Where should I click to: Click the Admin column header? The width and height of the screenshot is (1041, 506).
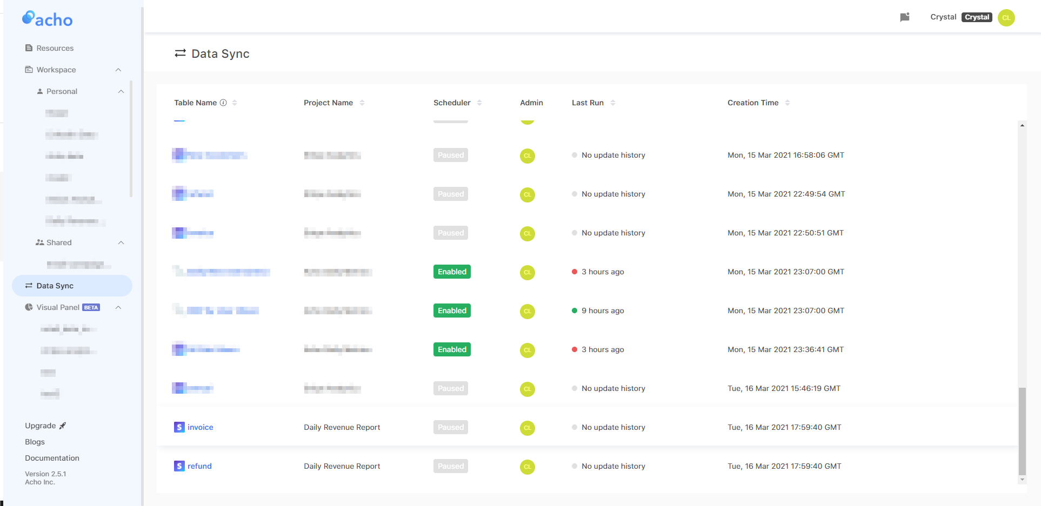531,103
